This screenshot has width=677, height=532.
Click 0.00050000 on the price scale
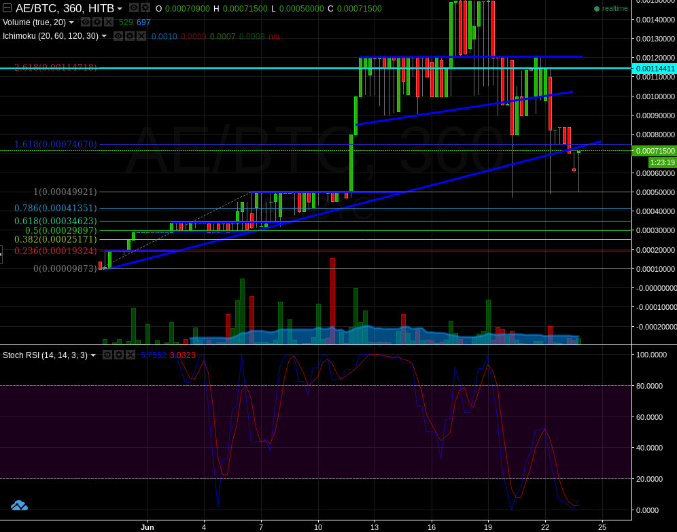pyautogui.click(x=655, y=192)
